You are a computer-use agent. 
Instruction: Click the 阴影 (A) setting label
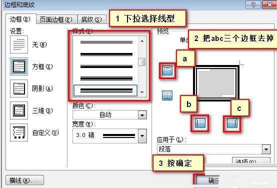(42, 88)
